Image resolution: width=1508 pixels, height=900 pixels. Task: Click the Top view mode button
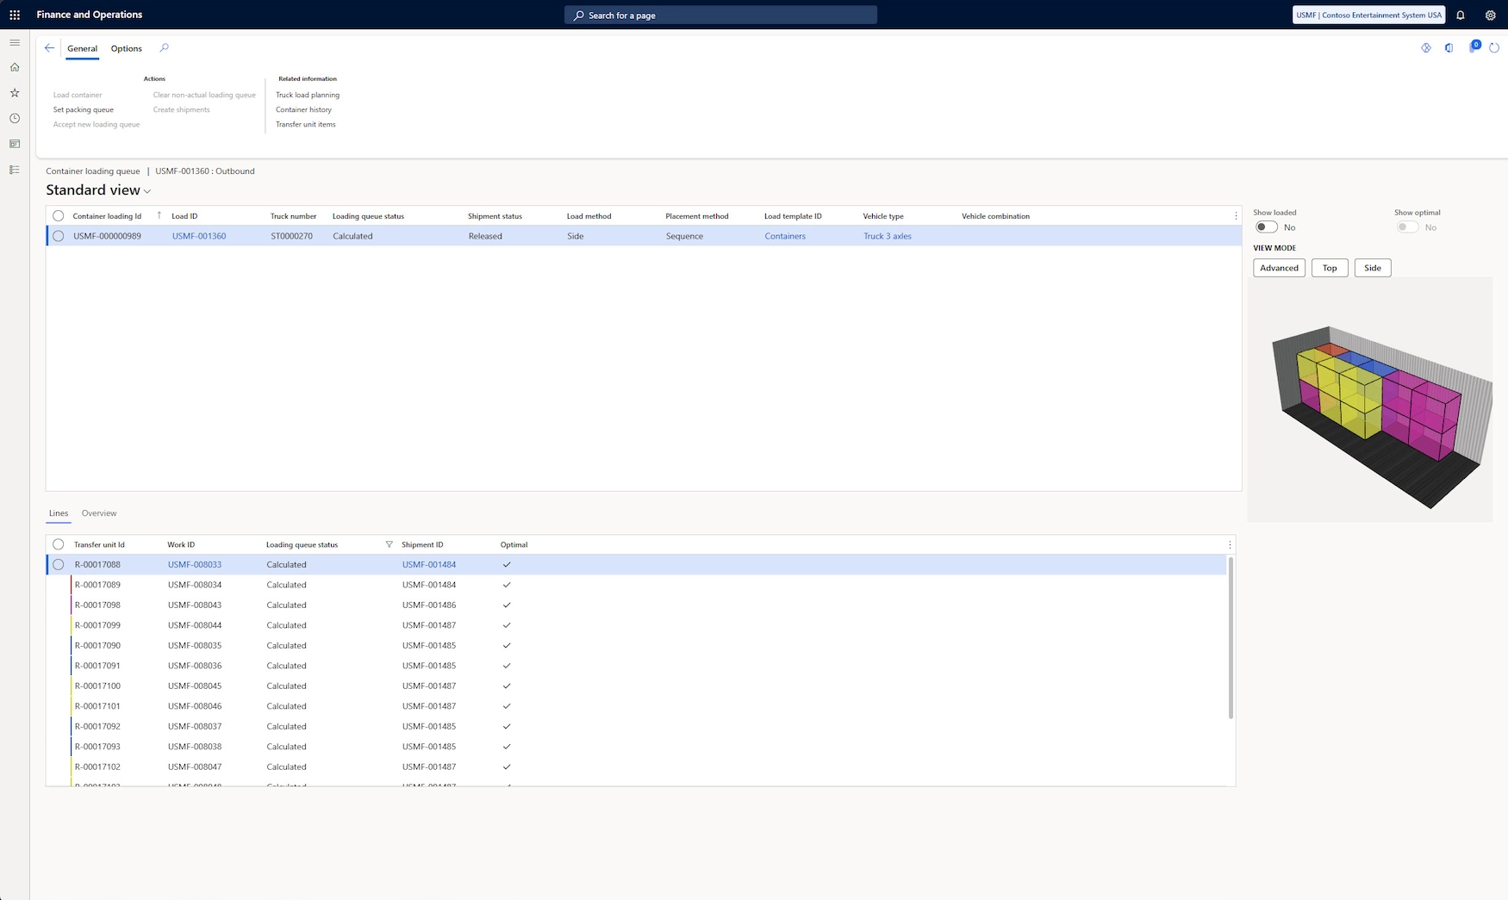pos(1330,268)
